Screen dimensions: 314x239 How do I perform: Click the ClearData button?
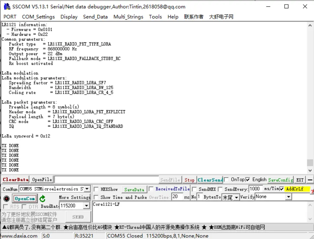[16, 180]
